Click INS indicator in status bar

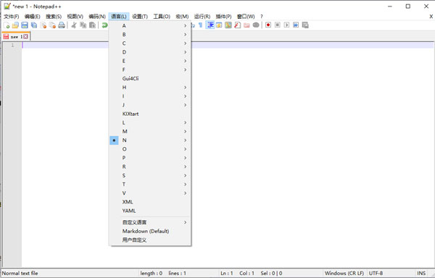421,273
